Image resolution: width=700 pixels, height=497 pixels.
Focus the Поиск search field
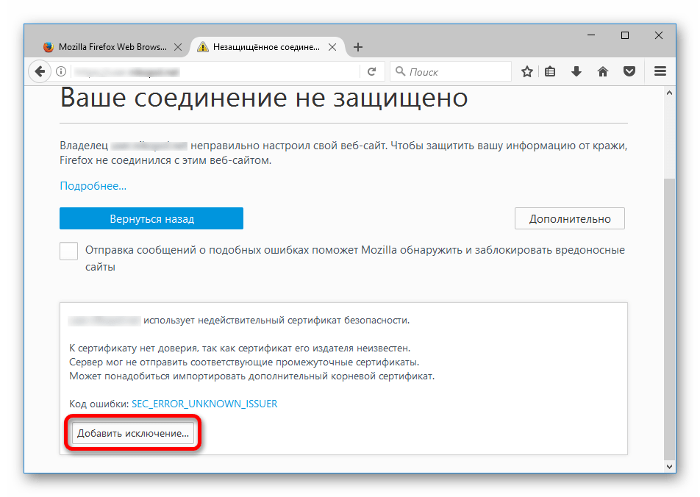pos(451,71)
